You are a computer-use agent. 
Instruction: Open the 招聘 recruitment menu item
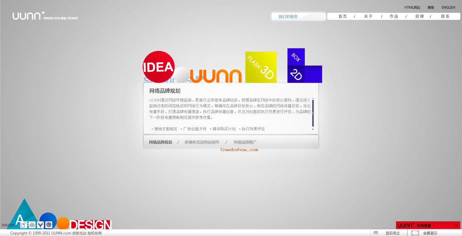[419, 16]
